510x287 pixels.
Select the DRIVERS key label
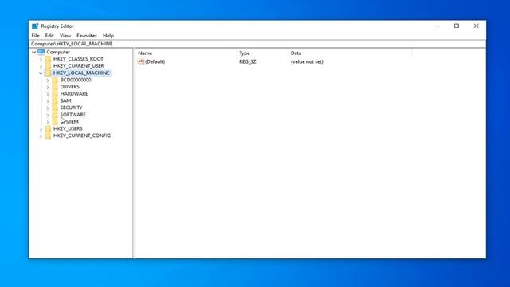[69, 87]
